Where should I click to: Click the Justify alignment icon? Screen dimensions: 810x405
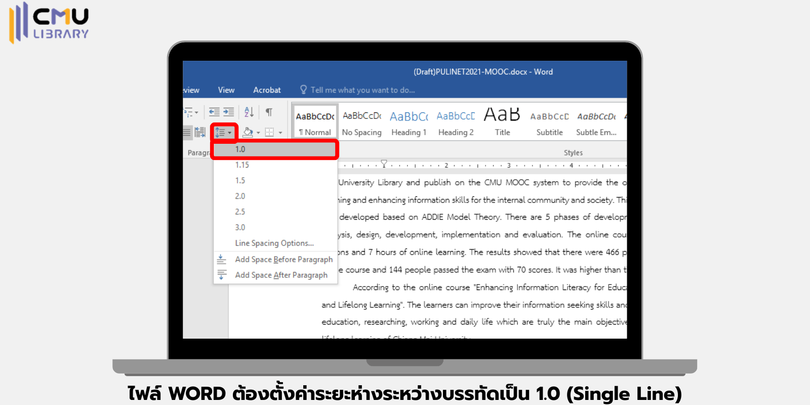pyautogui.click(x=187, y=133)
